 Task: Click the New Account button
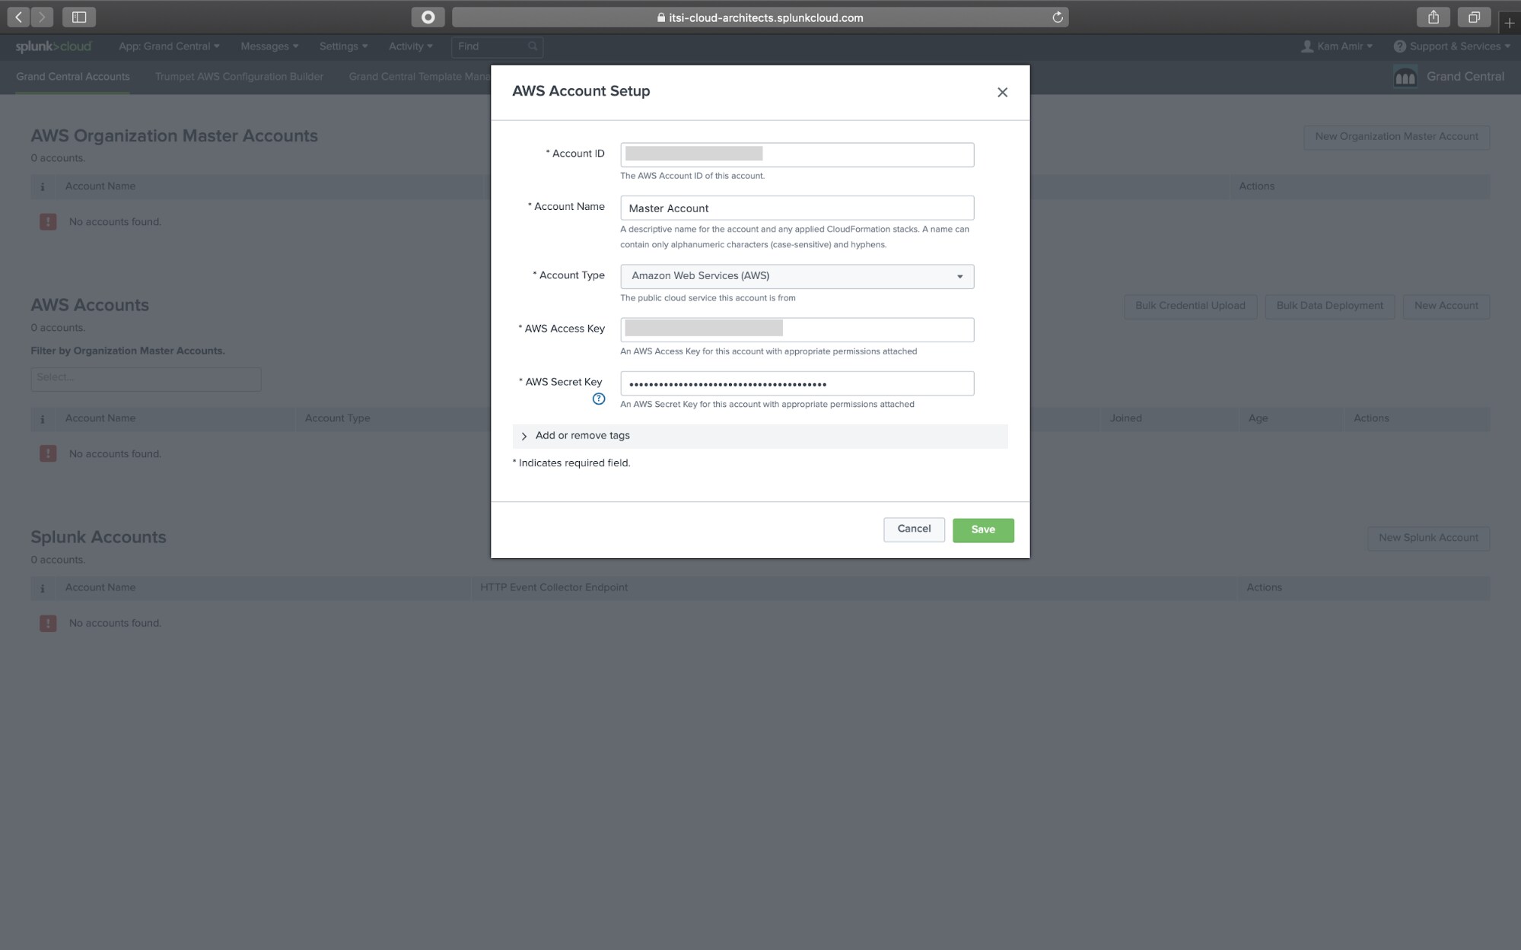tap(1446, 306)
